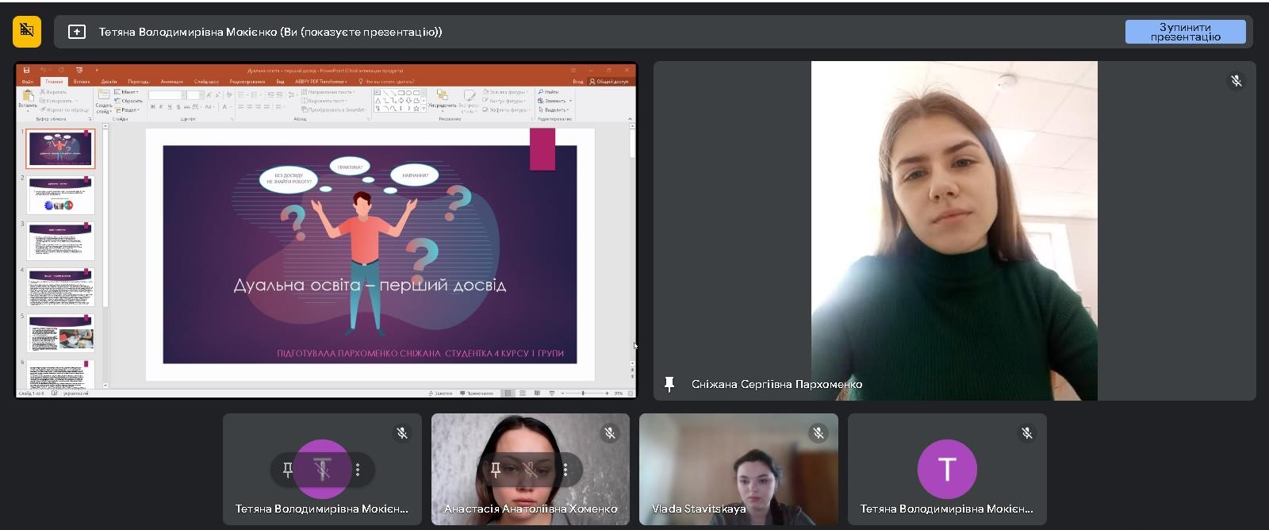1269x530 pixels.
Task: Open the font size combo box
Action: tap(194, 95)
